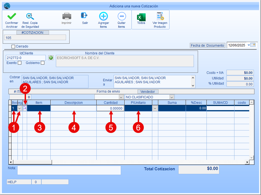Viewport: 261px width, 195px height.
Task: Click the Costo + IVA value $0.00
Action: click(240, 73)
